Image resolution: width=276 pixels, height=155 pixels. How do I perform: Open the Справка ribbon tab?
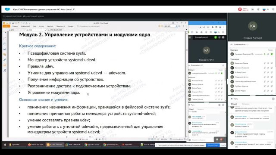(x=71, y=26)
